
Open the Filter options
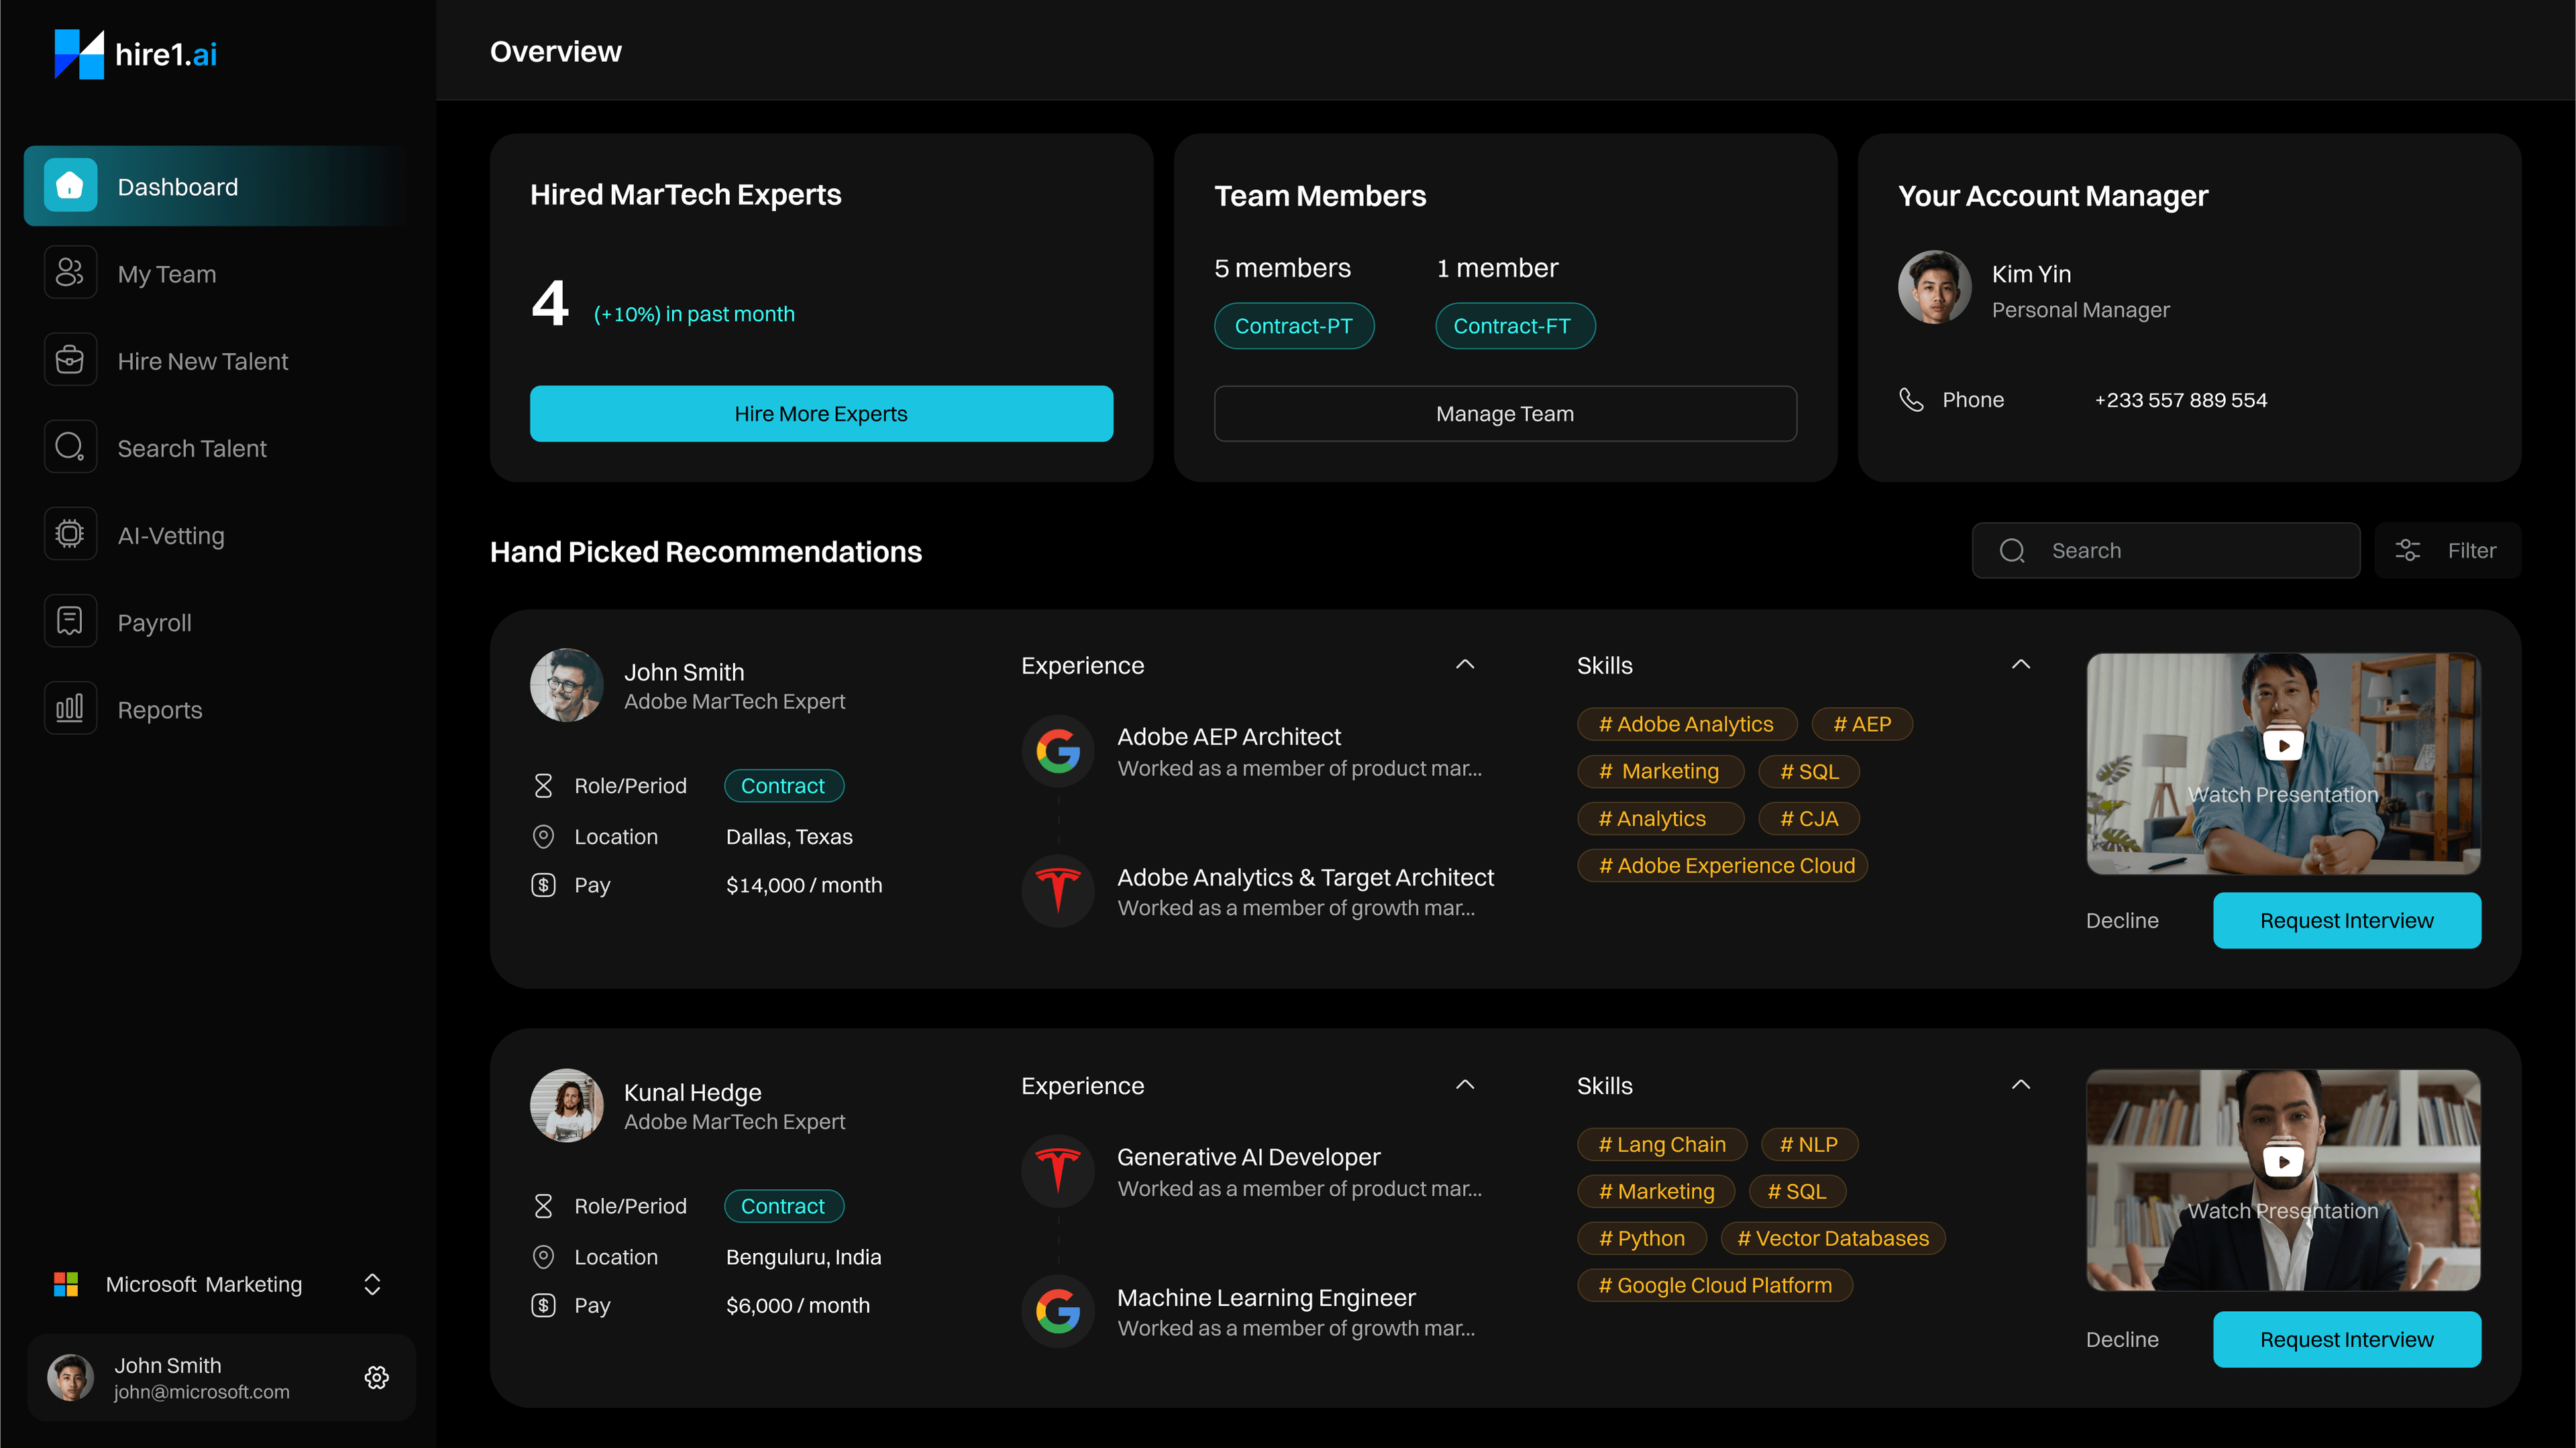point(2447,550)
